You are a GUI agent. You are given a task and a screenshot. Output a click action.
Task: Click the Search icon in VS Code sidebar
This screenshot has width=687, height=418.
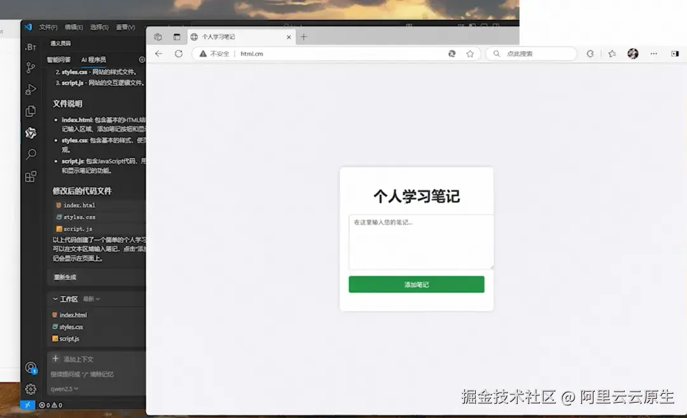31,154
